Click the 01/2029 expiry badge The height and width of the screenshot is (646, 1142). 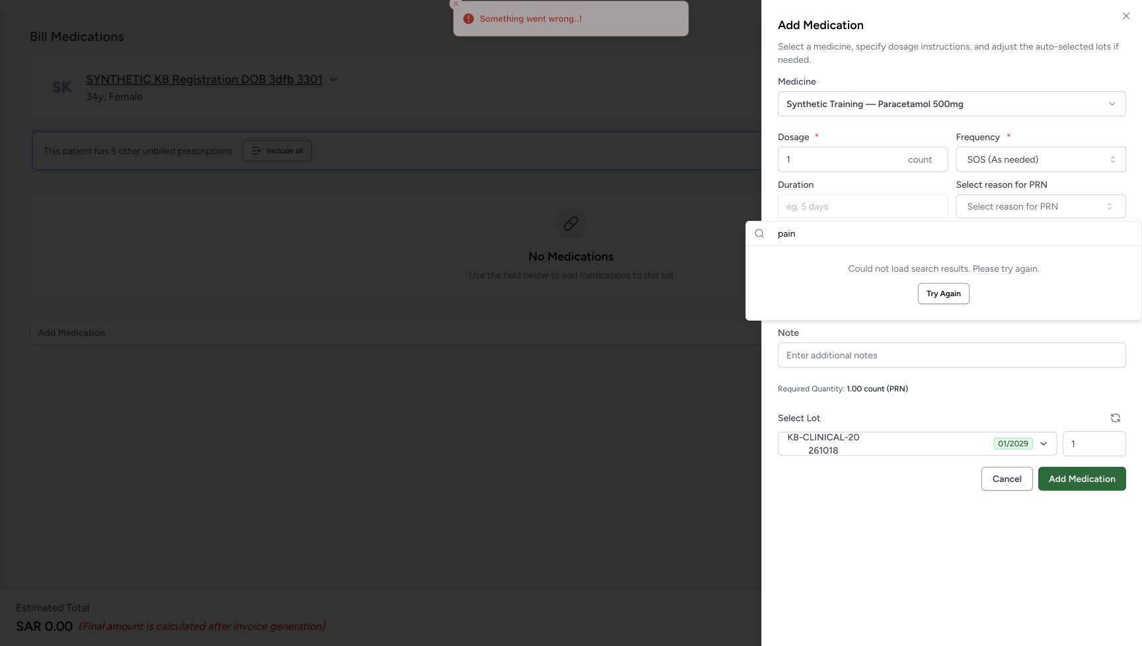click(1013, 444)
